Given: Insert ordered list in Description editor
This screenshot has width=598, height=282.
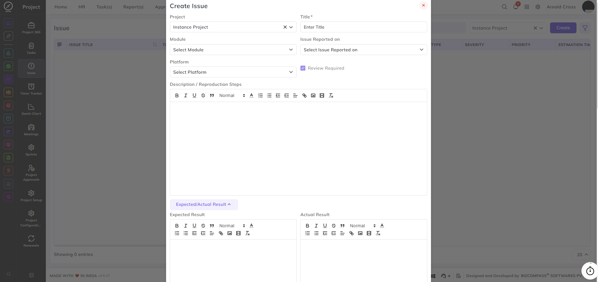Looking at the screenshot, I should (261, 95).
